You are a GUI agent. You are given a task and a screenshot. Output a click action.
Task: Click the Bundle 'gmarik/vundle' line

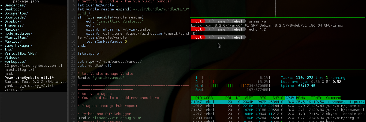coord(101,77)
